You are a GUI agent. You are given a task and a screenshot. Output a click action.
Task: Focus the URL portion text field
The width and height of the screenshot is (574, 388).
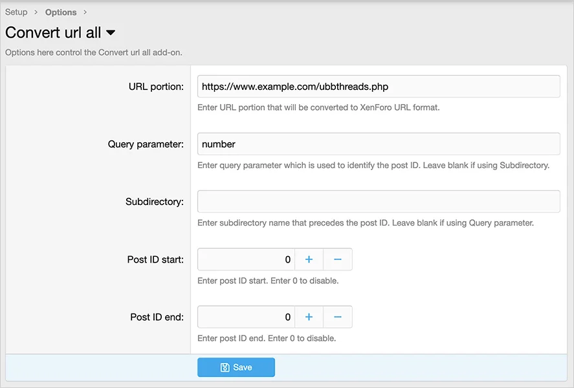point(378,87)
